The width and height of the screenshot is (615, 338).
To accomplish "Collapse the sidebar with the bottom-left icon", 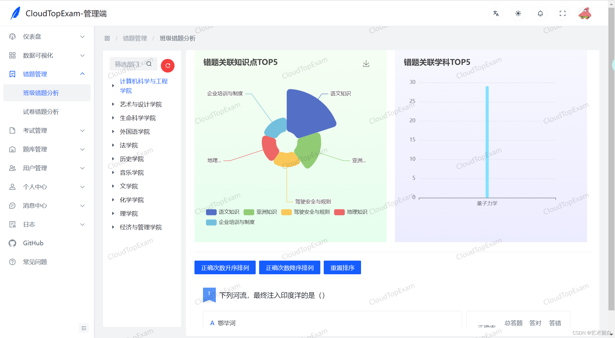I will pos(83,328).
